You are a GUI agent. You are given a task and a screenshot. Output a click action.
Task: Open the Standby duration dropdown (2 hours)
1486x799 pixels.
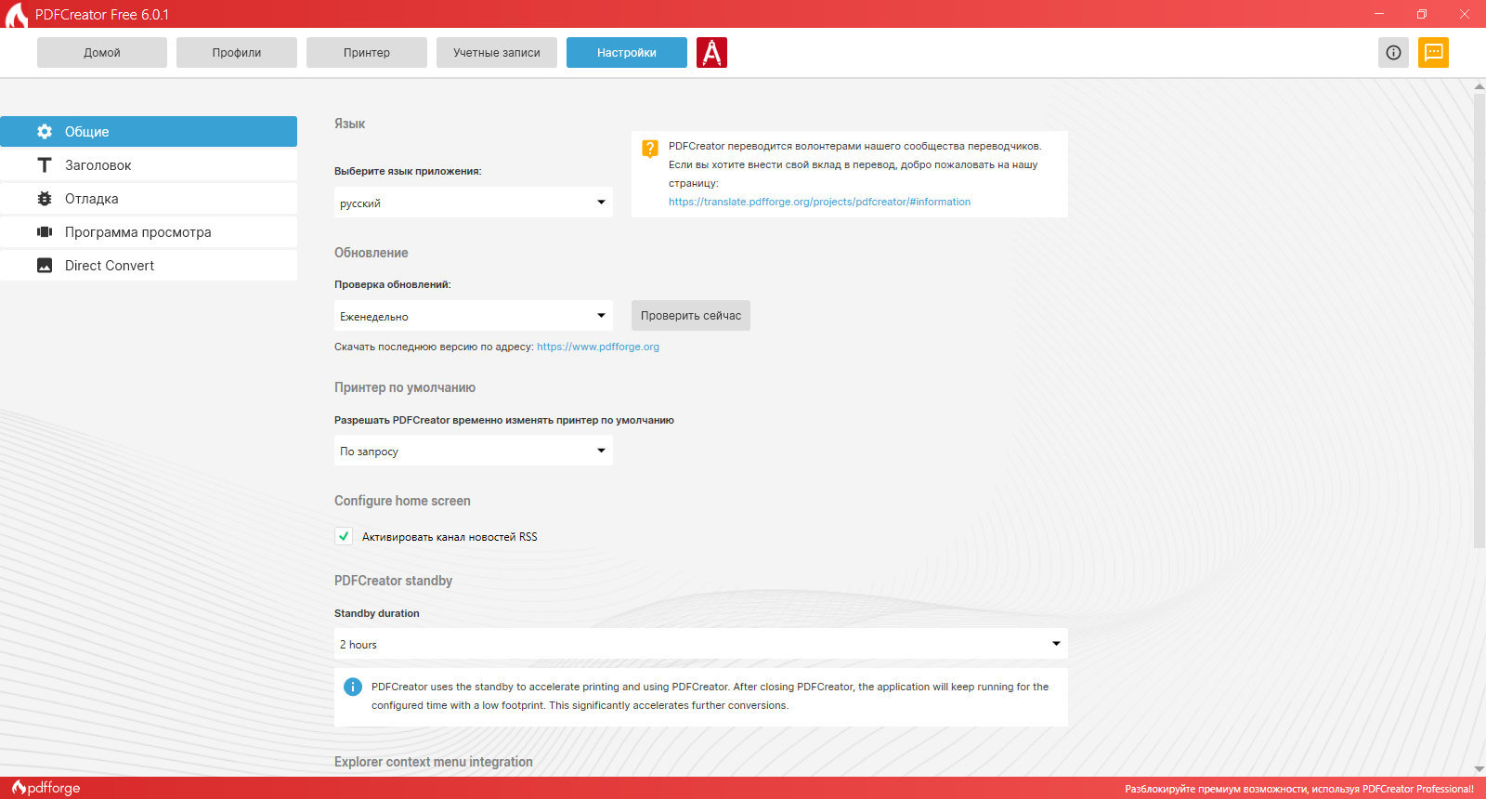click(x=701, y=644)
